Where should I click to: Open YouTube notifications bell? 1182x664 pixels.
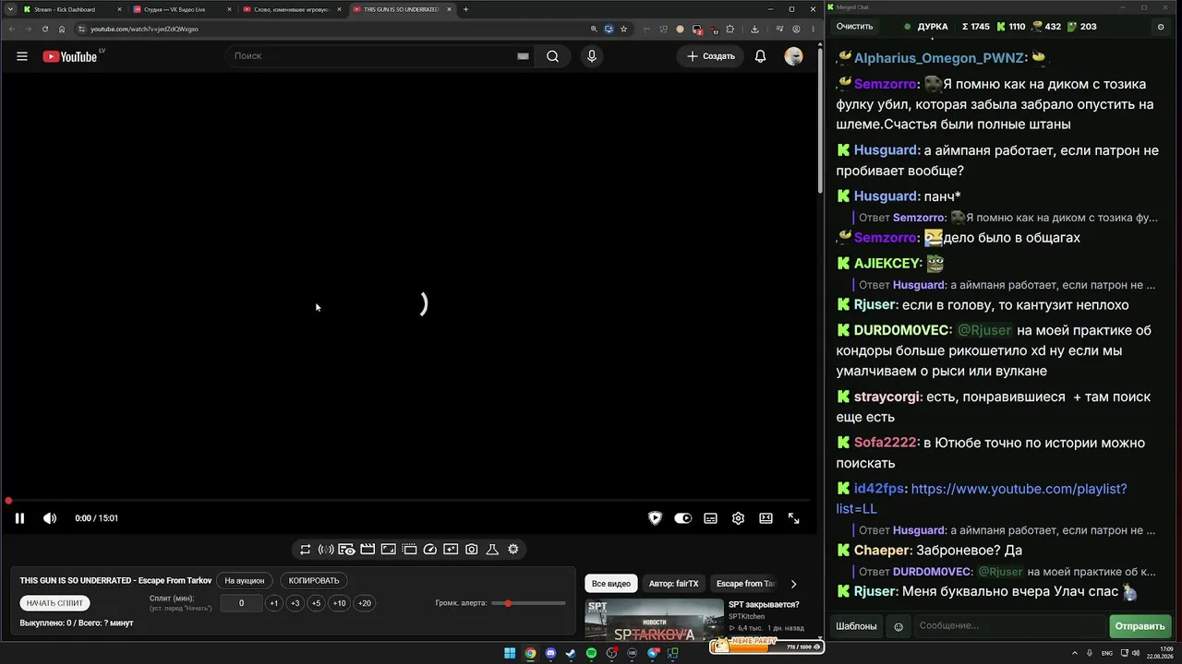(x=760, y=56)
